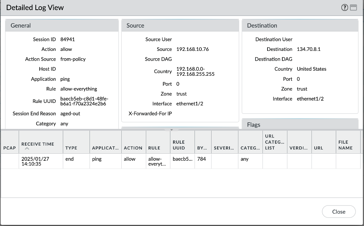
Task: Click the Destination Zone value 'trust'
Action: click(x=302, y=89)
